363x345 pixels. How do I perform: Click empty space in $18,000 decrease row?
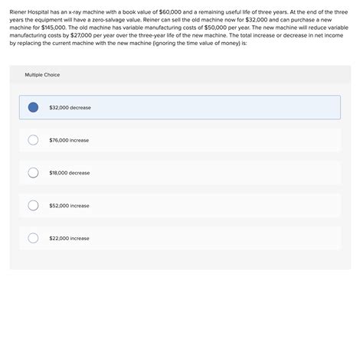(x=214, y=173)
